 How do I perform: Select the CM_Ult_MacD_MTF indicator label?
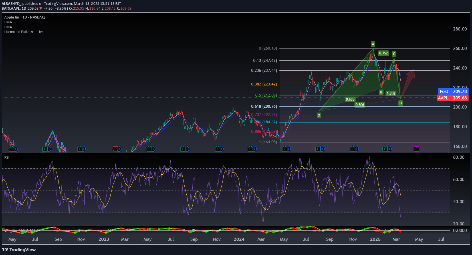pyautogui.click(x=21, y=230)
